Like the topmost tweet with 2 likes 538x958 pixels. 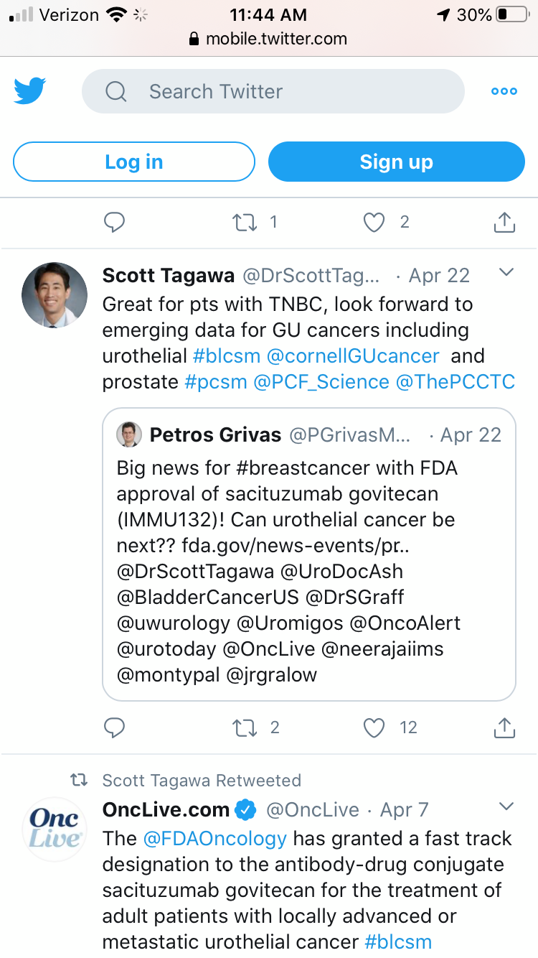[x=374, y=223]
